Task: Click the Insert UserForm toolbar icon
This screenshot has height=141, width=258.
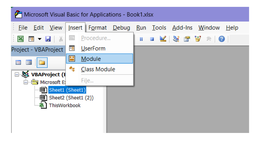Action: 31,39
